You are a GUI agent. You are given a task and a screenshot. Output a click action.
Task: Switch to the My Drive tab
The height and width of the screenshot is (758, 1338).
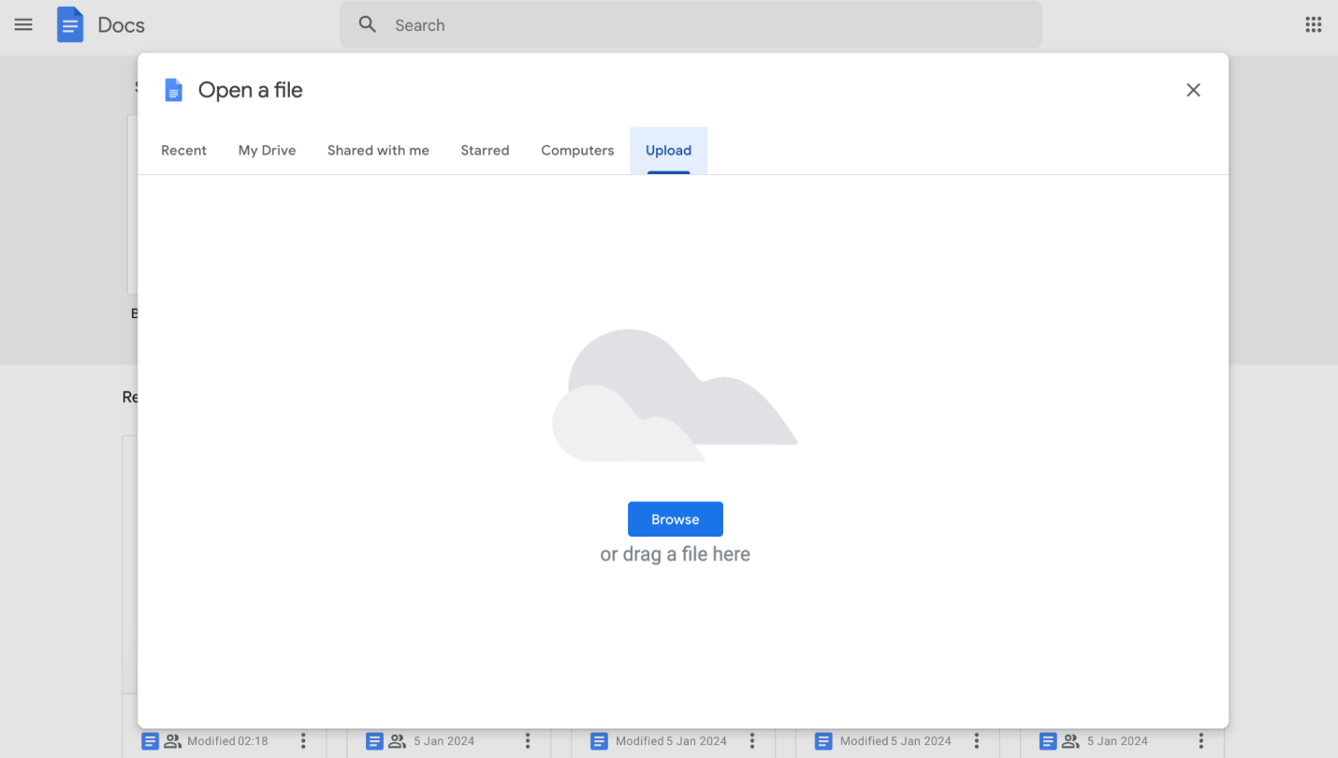[267, 151]
